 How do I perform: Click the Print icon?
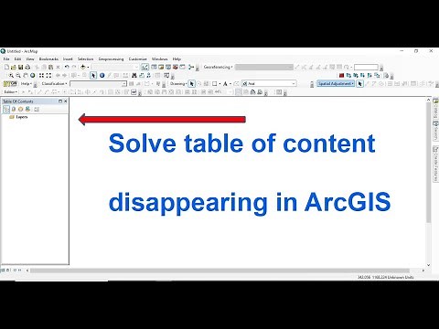coord(27,67)
